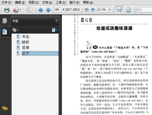This screenshot has height=115, width=152.
Task: Select the 版权 bookmark
Action: tap(25, 42)
